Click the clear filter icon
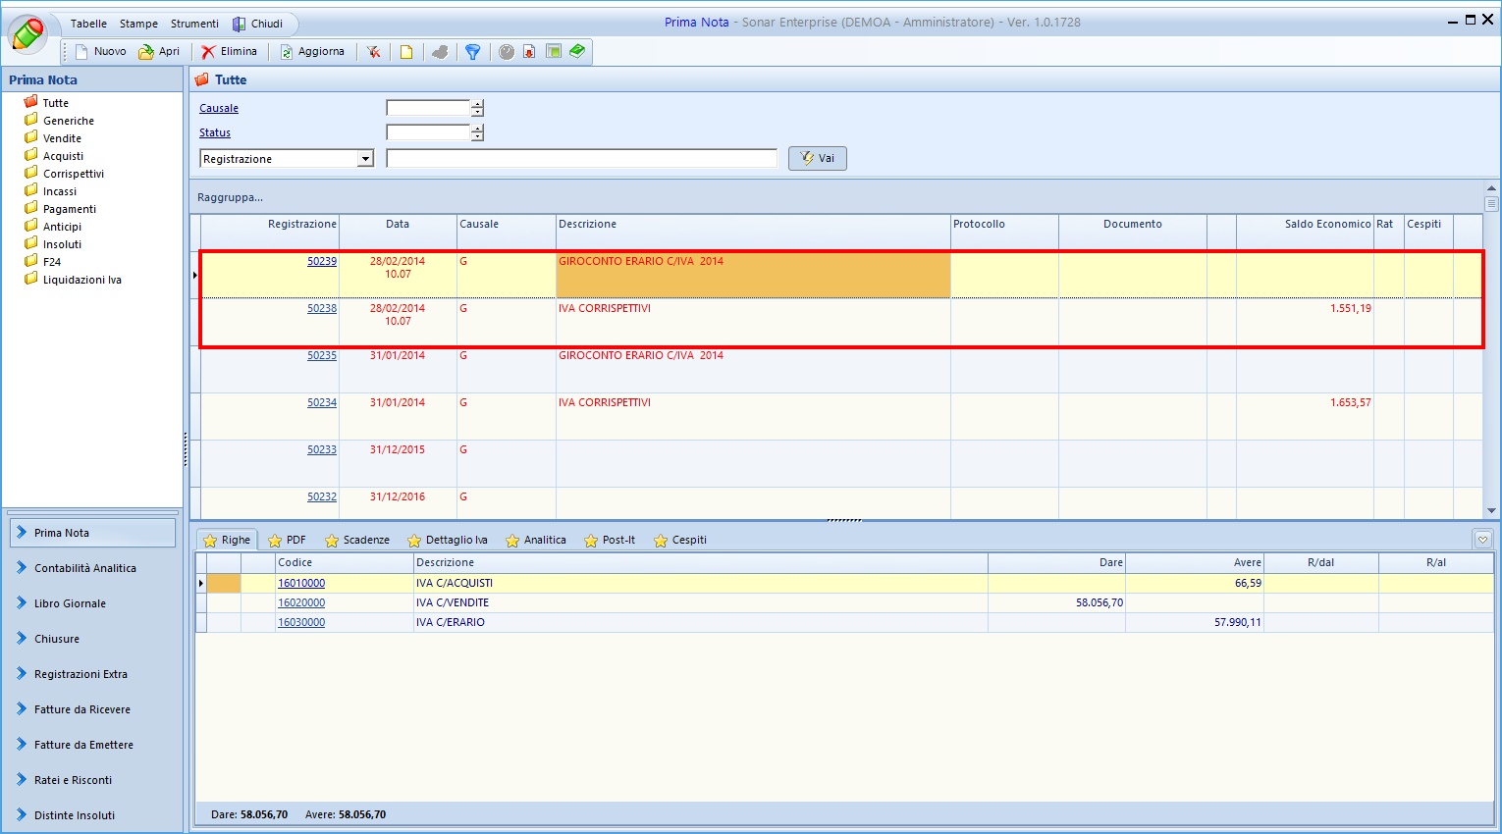Screen dimensions: 1502x834 click(x=374, y=52)
